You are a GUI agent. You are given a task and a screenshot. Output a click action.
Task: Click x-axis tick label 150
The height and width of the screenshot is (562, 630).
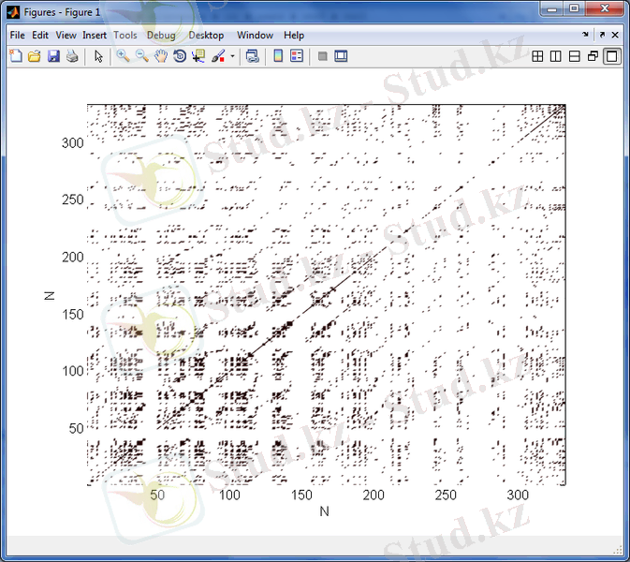pos(301,495)
